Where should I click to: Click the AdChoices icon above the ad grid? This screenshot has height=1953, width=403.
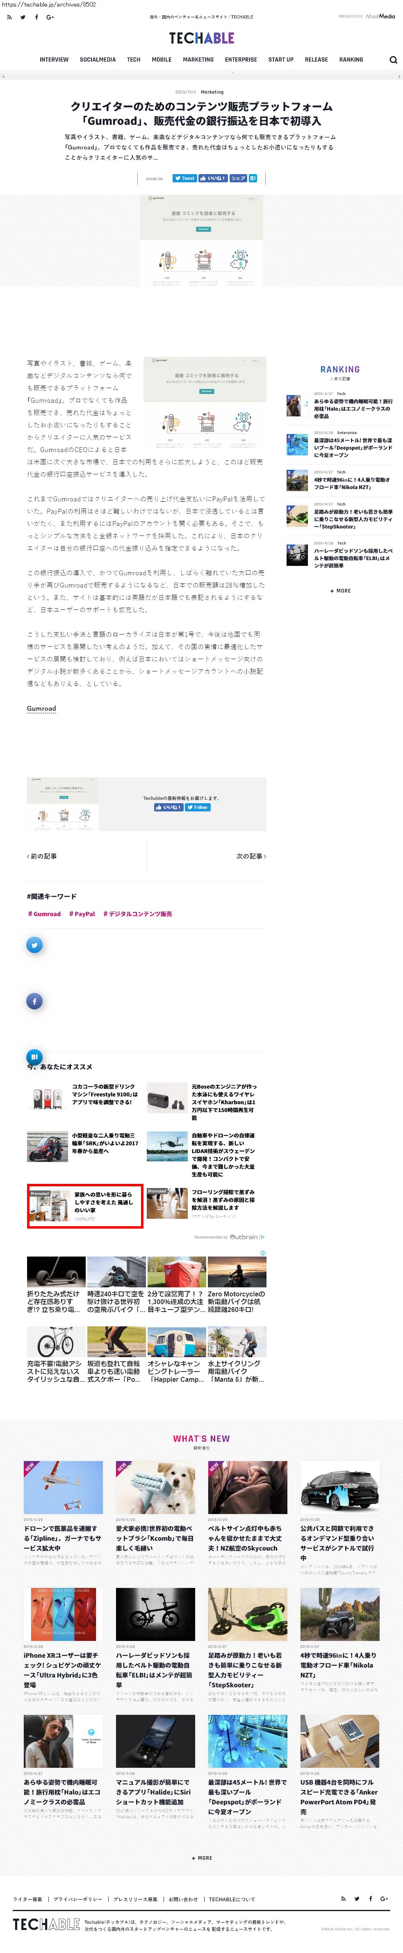click(263, 1253)
